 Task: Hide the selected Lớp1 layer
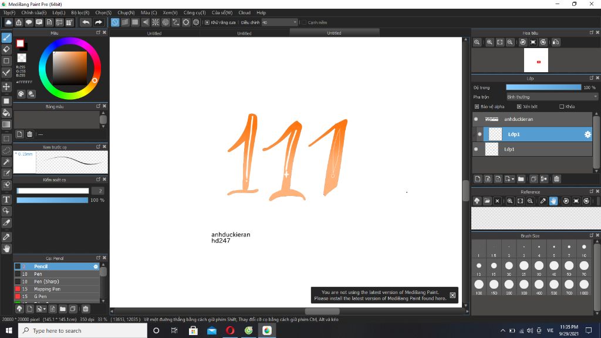[x=480, y=134]
